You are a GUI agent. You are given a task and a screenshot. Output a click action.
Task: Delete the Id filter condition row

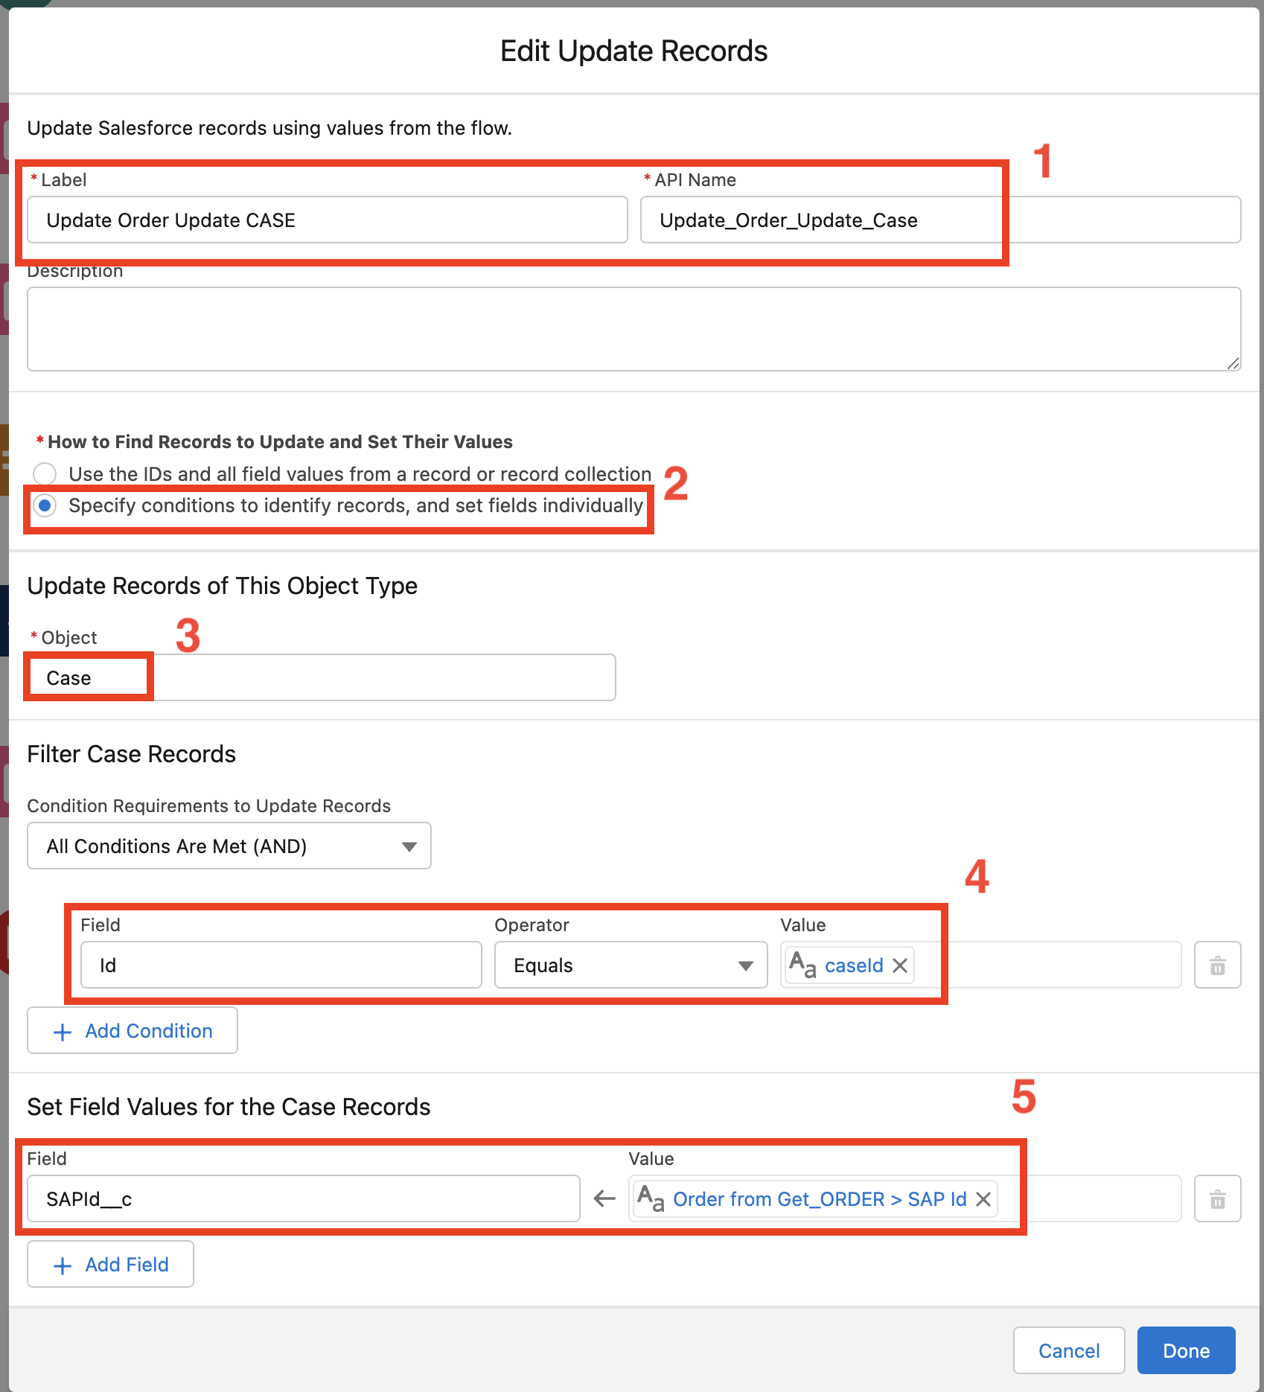pos(1217,965)
